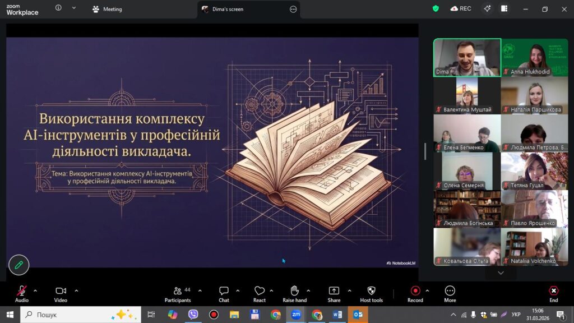The width and height of the screenshot is (574, 323).
Task: Open the Chat panel
Action: point(224,291)
